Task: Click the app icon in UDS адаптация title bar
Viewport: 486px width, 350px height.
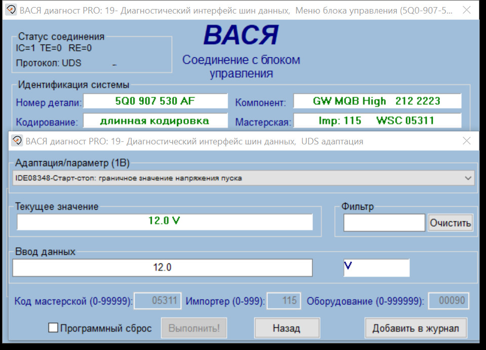Action: pos(17,141)
